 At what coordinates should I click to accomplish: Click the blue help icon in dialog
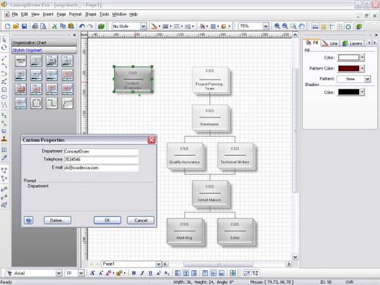28,220
